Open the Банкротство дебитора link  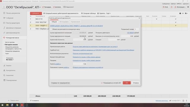tap(86, 57)
